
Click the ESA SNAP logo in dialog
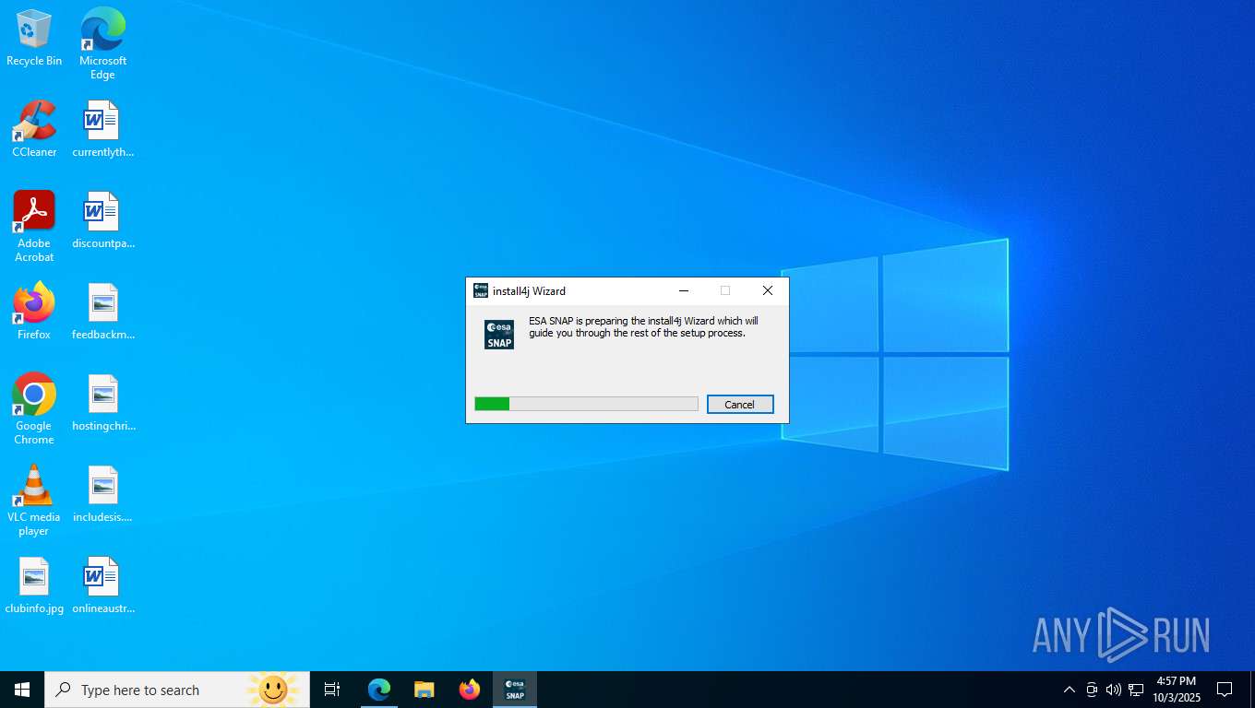click(499, 335)
